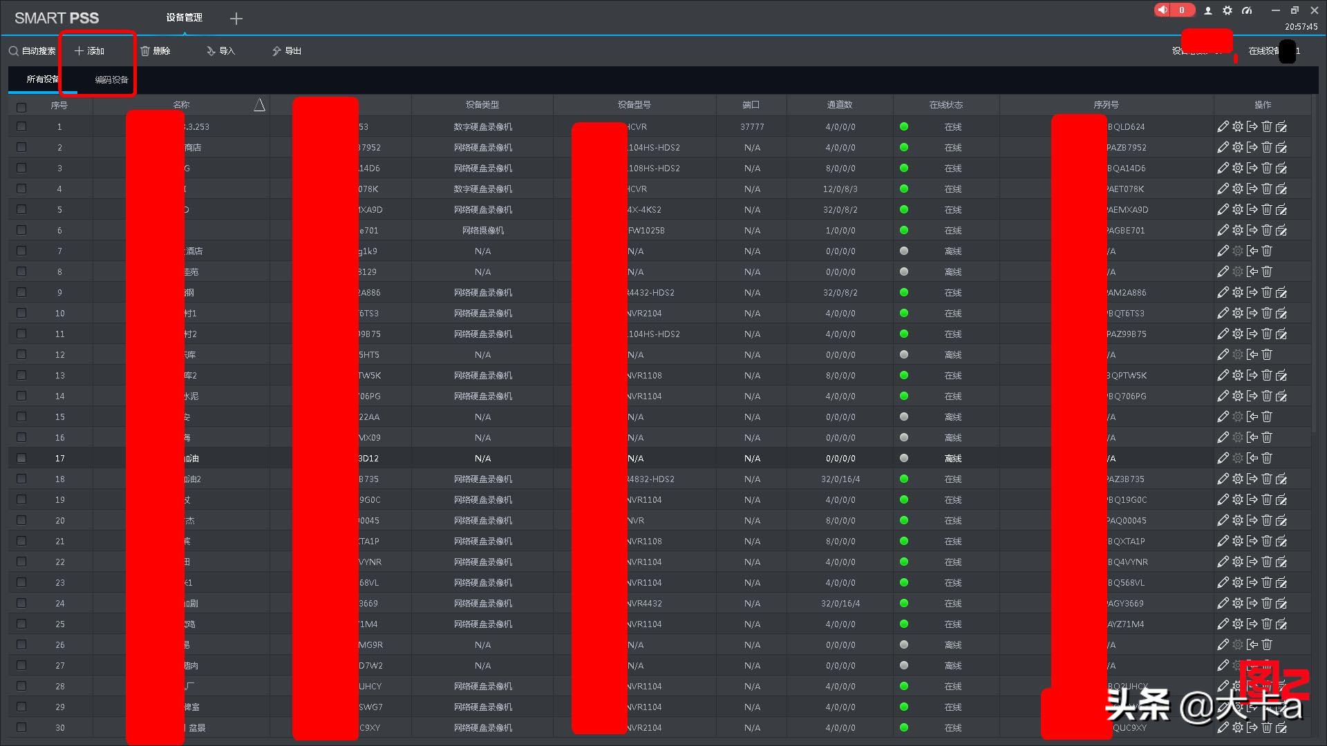Sort by the 名称 column triangle
1327x746 pixels.
[259, 105]
